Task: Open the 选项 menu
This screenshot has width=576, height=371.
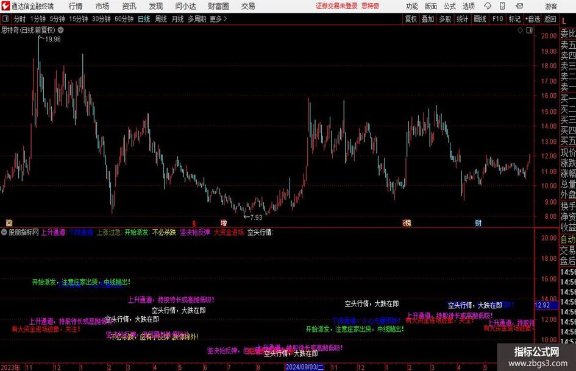Action: click(x=469, y=6)
